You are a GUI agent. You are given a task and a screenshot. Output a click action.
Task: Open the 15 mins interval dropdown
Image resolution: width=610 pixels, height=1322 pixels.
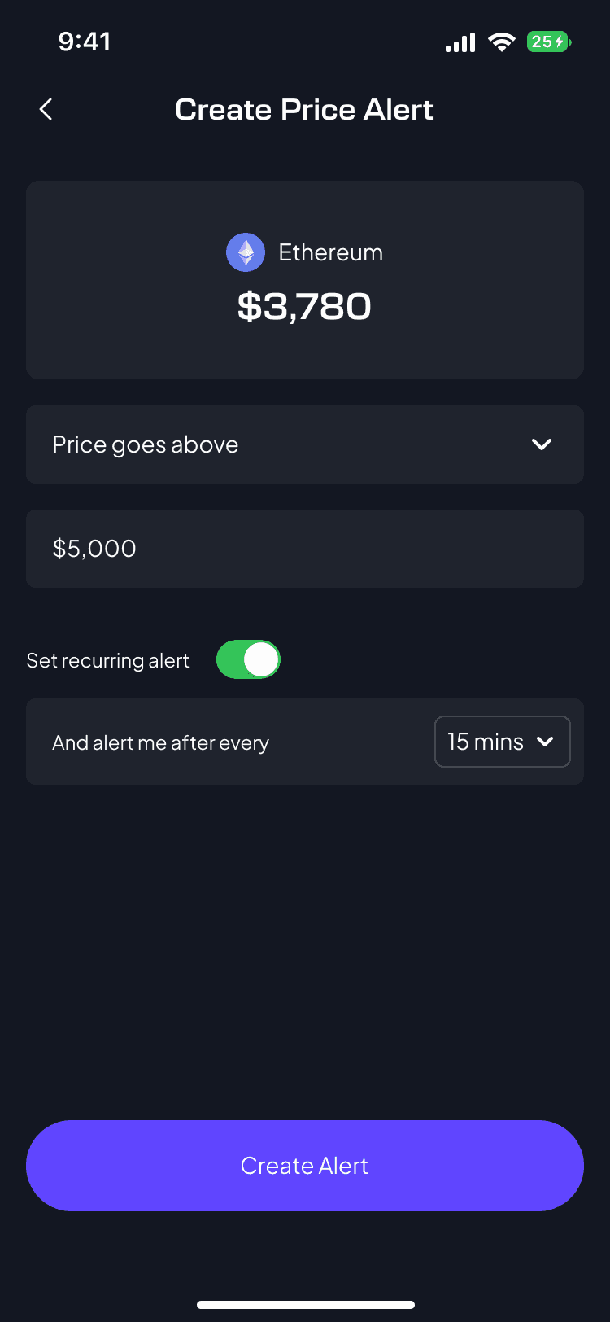pos(502,742)
